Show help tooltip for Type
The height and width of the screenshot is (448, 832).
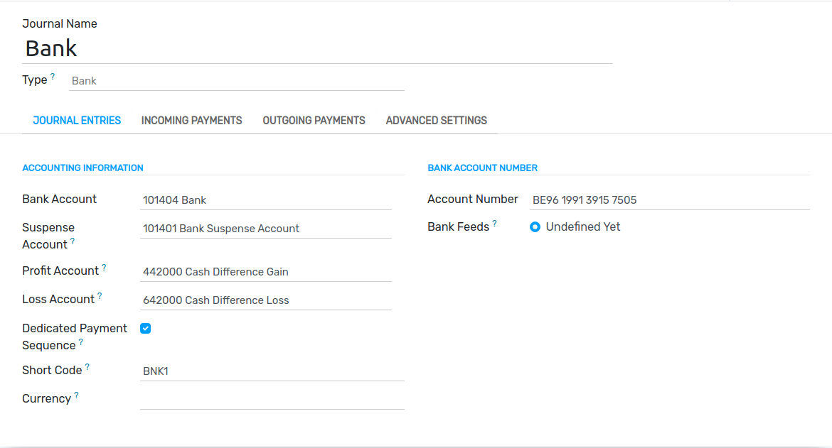[53, 76]
